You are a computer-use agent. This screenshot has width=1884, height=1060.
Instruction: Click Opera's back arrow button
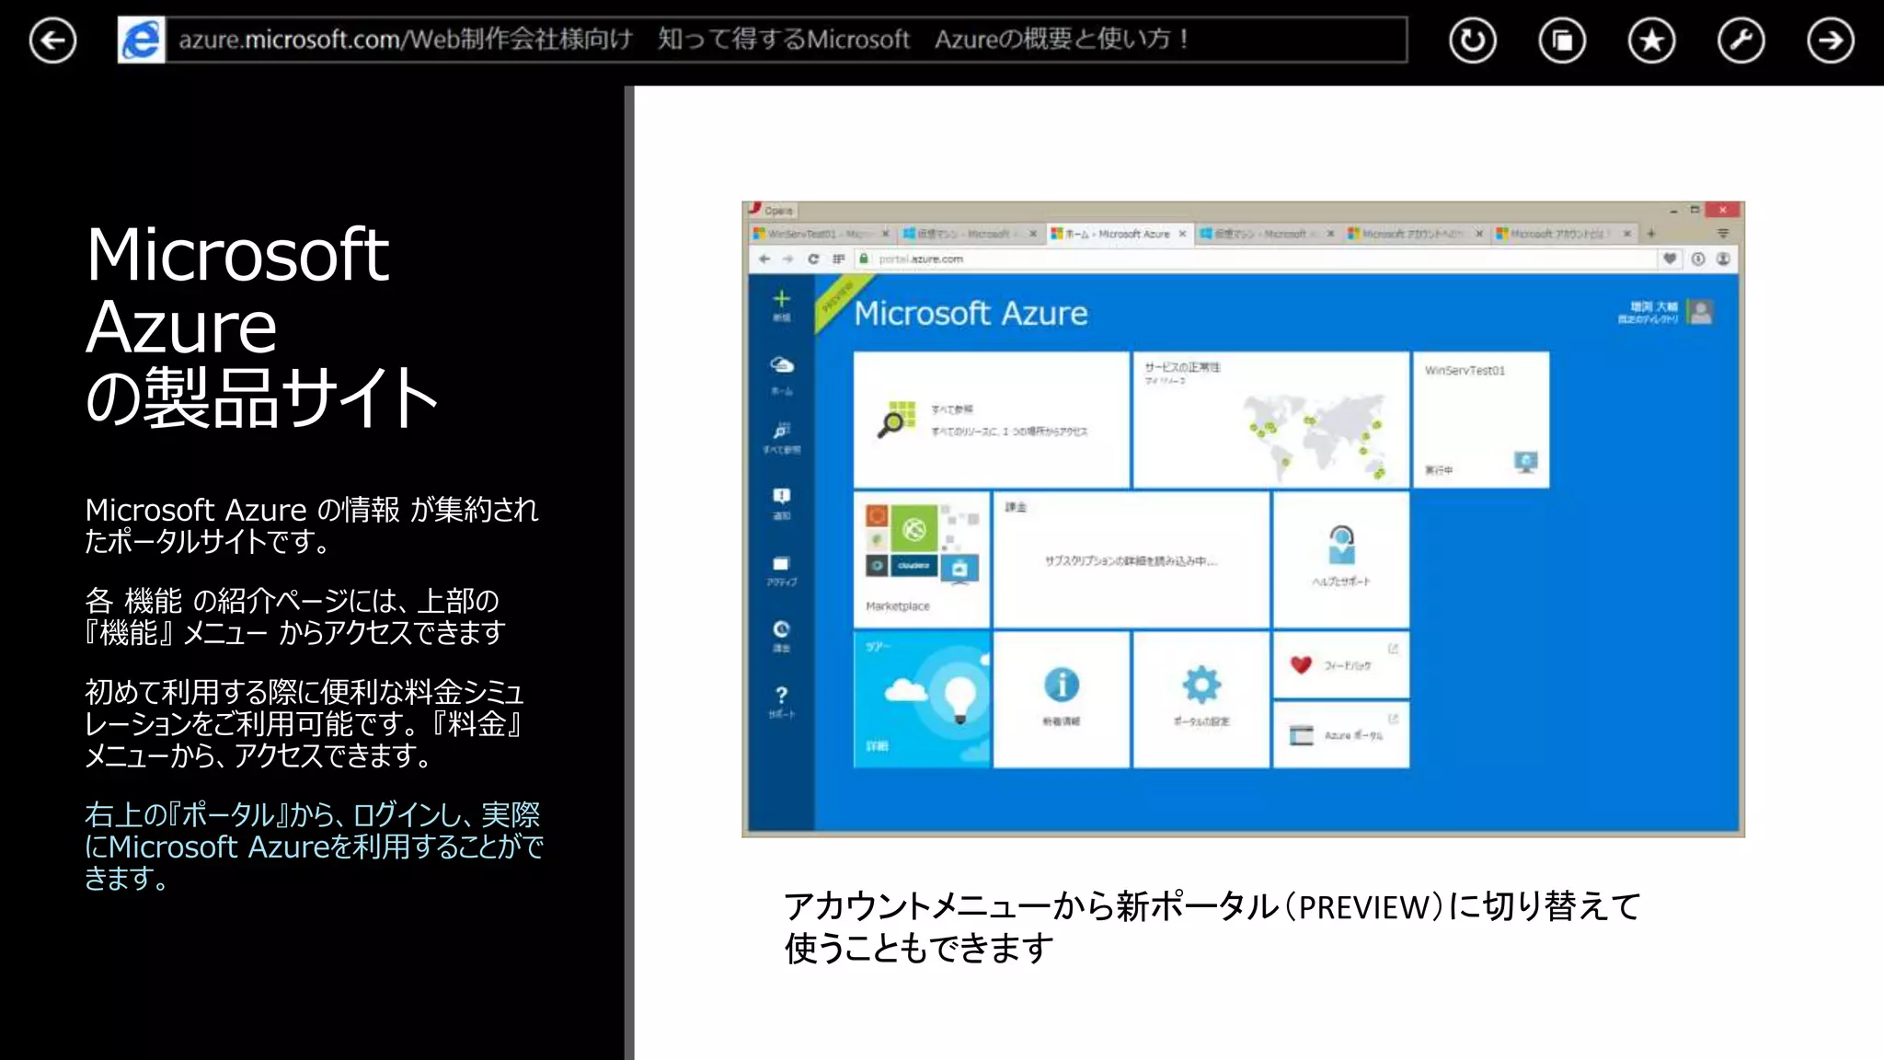click(764, 259)
